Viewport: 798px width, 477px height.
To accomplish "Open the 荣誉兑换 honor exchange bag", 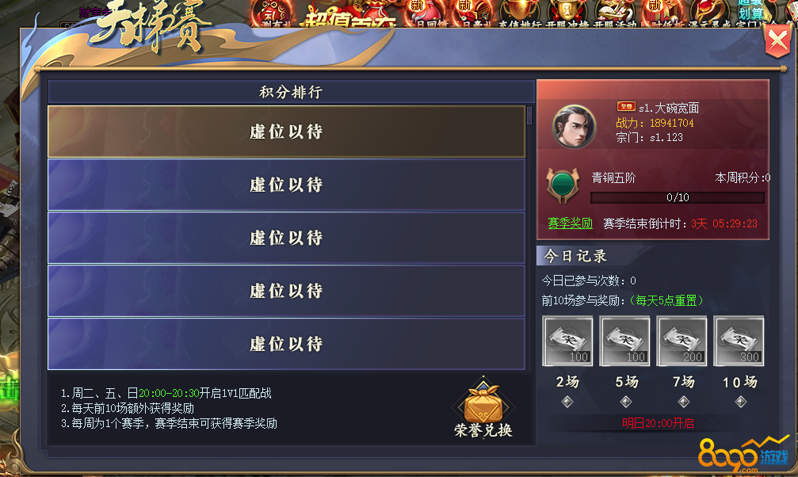I will point(483,408).
